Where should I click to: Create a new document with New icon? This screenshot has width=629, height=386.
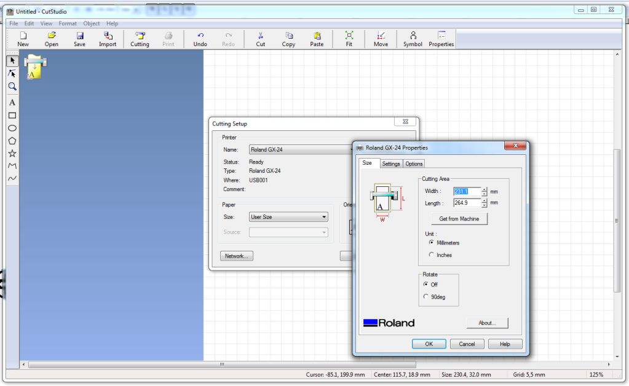tap(23, 39)
